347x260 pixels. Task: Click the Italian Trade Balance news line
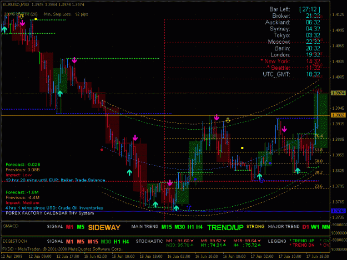tap(56, 180)
